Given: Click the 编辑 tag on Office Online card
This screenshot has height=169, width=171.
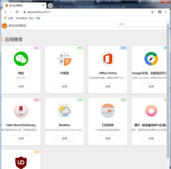Looking at the screenshot, I should [123, 48].
